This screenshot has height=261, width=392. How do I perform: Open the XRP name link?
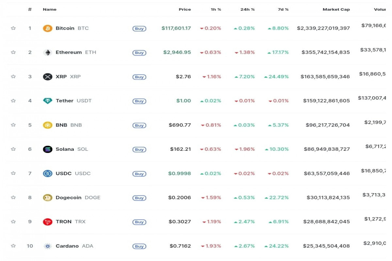click(x=68, y=76)
